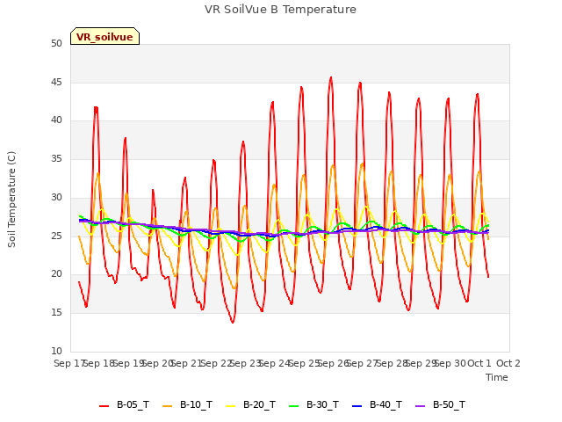Toggle the B-10_T legend entry
562x422 pixels.
tap(187, 404)
